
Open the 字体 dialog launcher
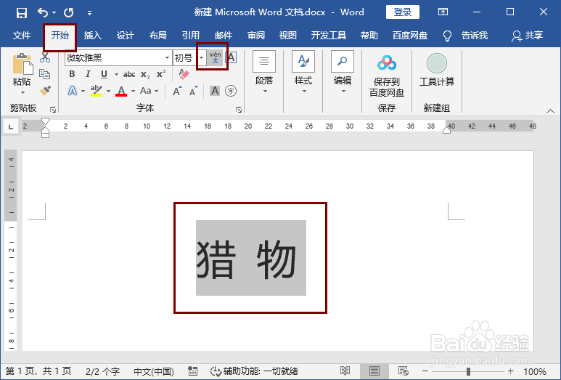point(239,110)
